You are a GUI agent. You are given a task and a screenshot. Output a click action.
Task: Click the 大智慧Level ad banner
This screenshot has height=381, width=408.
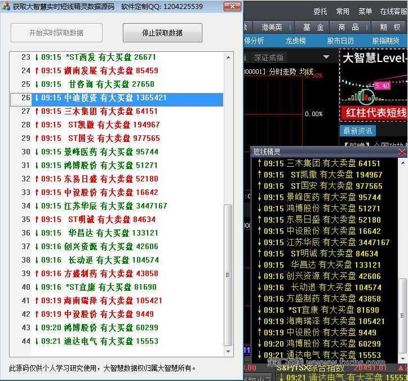pyautogui.click(x=374, y=85)
